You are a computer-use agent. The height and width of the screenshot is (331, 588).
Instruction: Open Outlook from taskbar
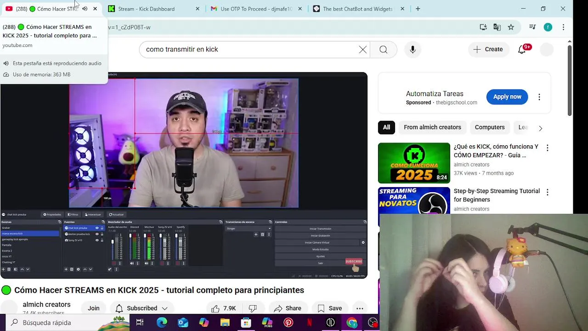click(x=183, y=323)
